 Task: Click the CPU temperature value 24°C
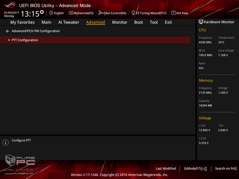tap(221, 42)
